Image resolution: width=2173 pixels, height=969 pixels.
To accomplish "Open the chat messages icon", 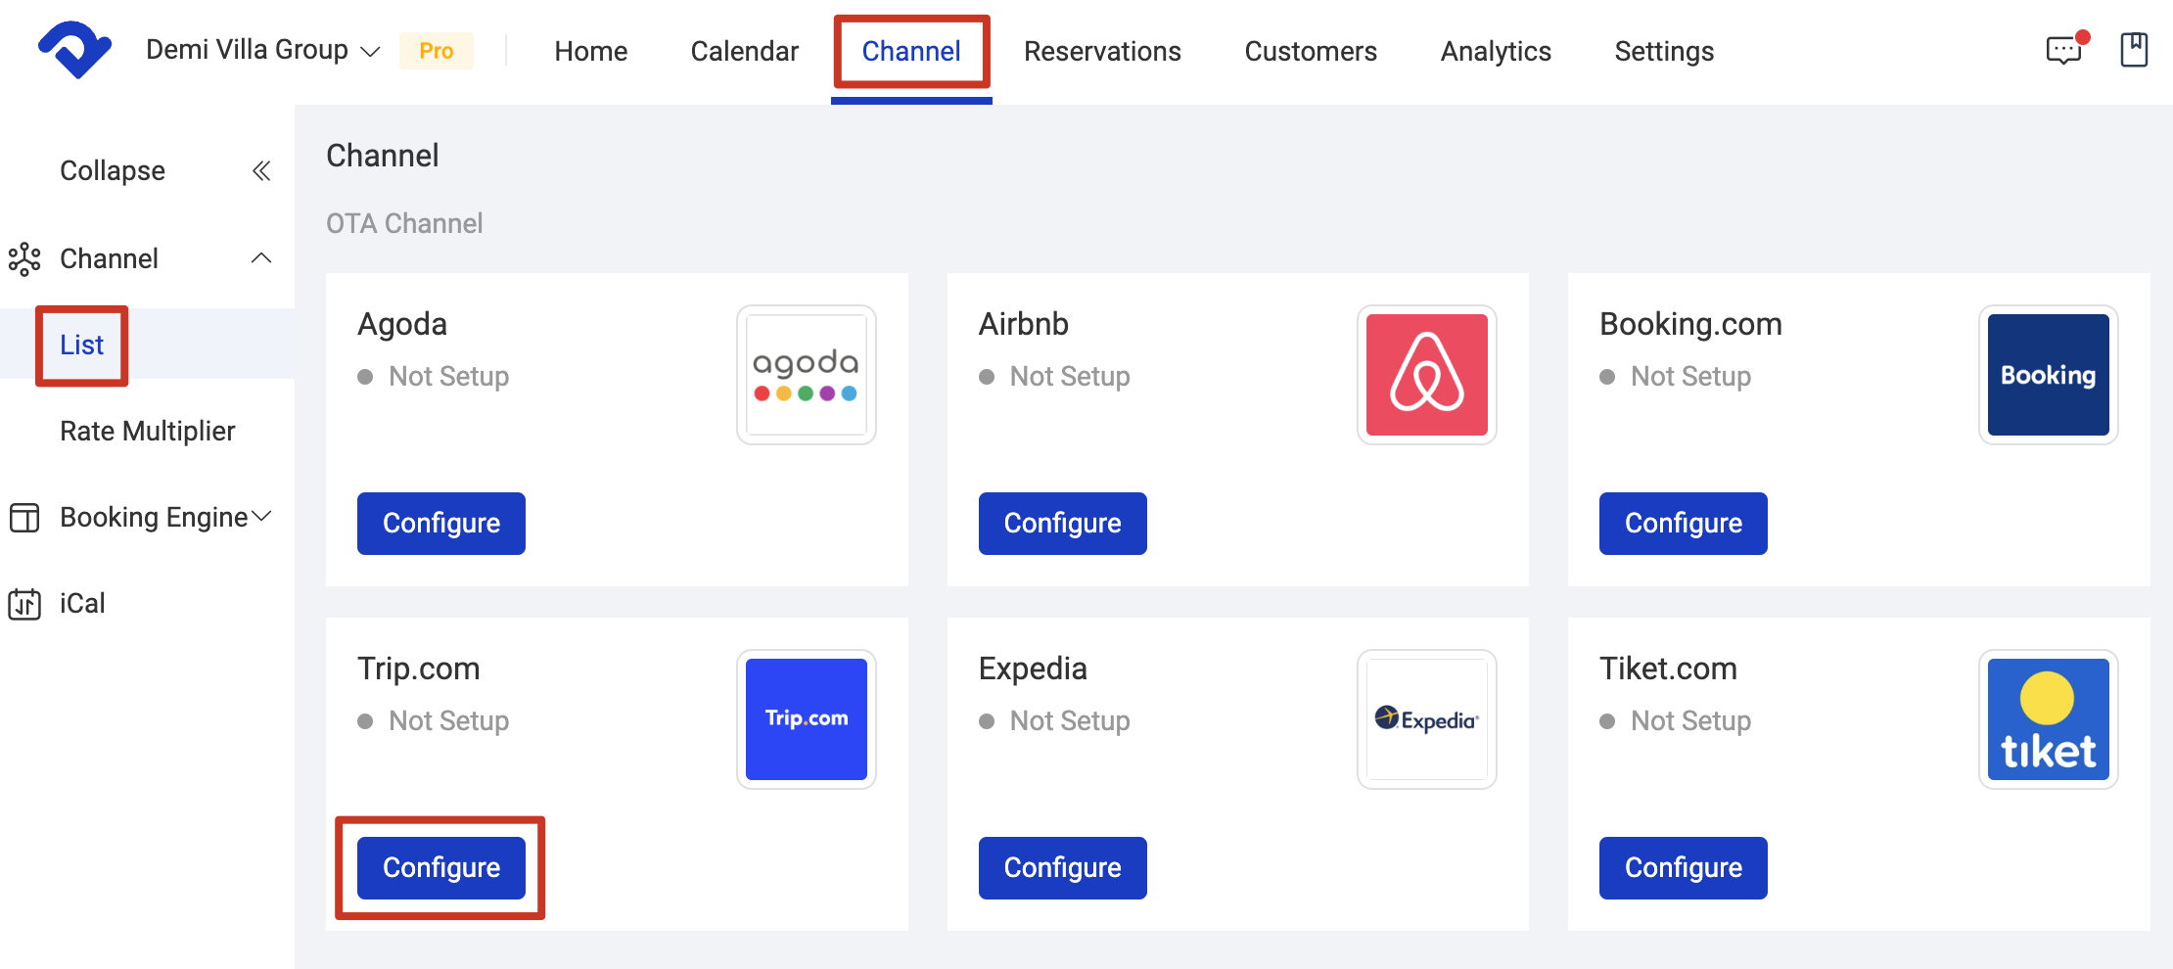I will click(2064, 51).
